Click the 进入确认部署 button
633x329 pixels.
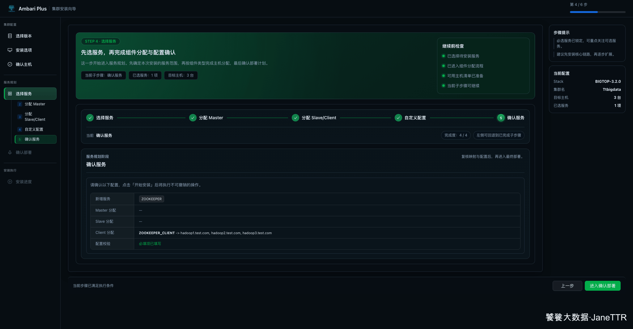603,286
